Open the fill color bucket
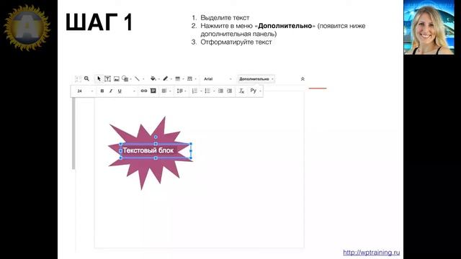 (x=153, y=78)
